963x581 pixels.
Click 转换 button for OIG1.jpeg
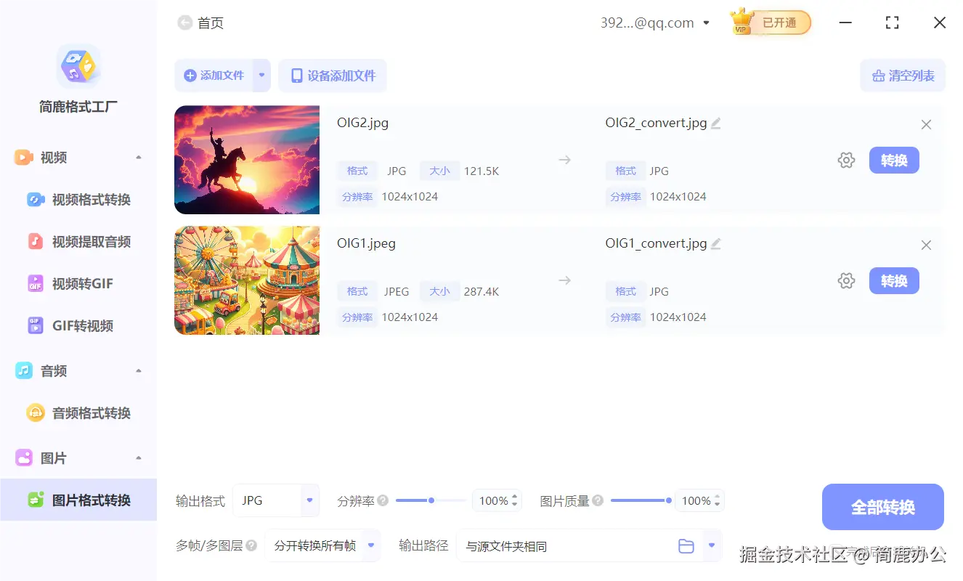(x=894, y=281)
